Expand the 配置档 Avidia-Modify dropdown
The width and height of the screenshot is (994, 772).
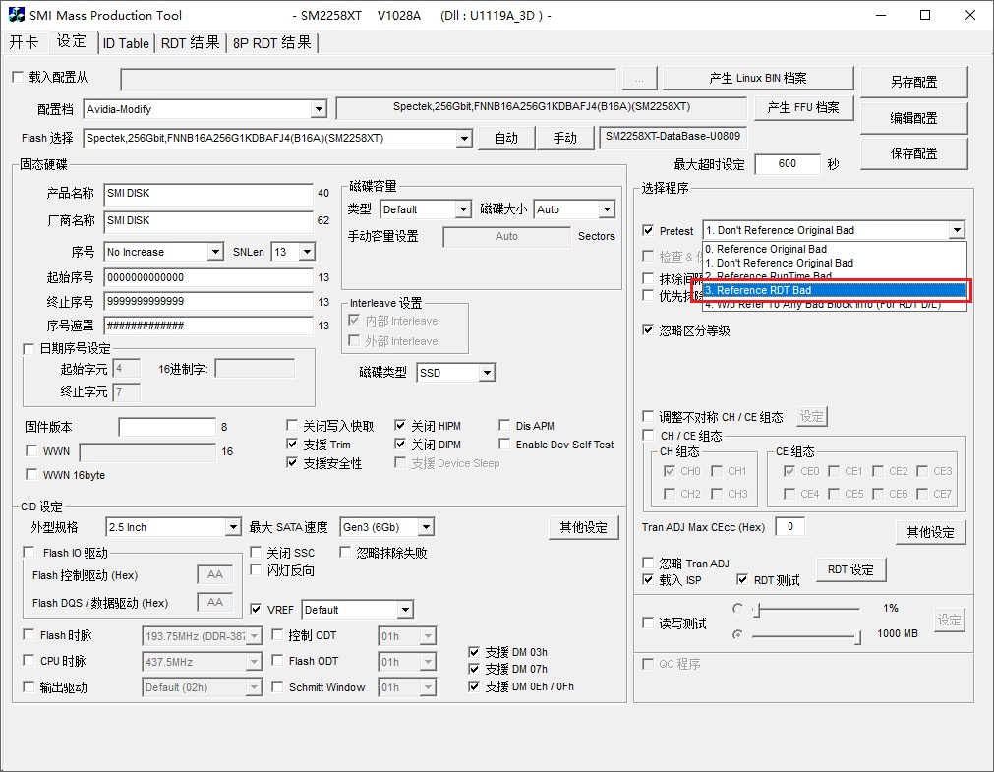(x=318, y=109)
